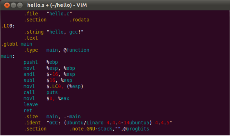Viewport: 230px width, 136px height.
Task: Click the pushl instruction
Action: [31, 62]
